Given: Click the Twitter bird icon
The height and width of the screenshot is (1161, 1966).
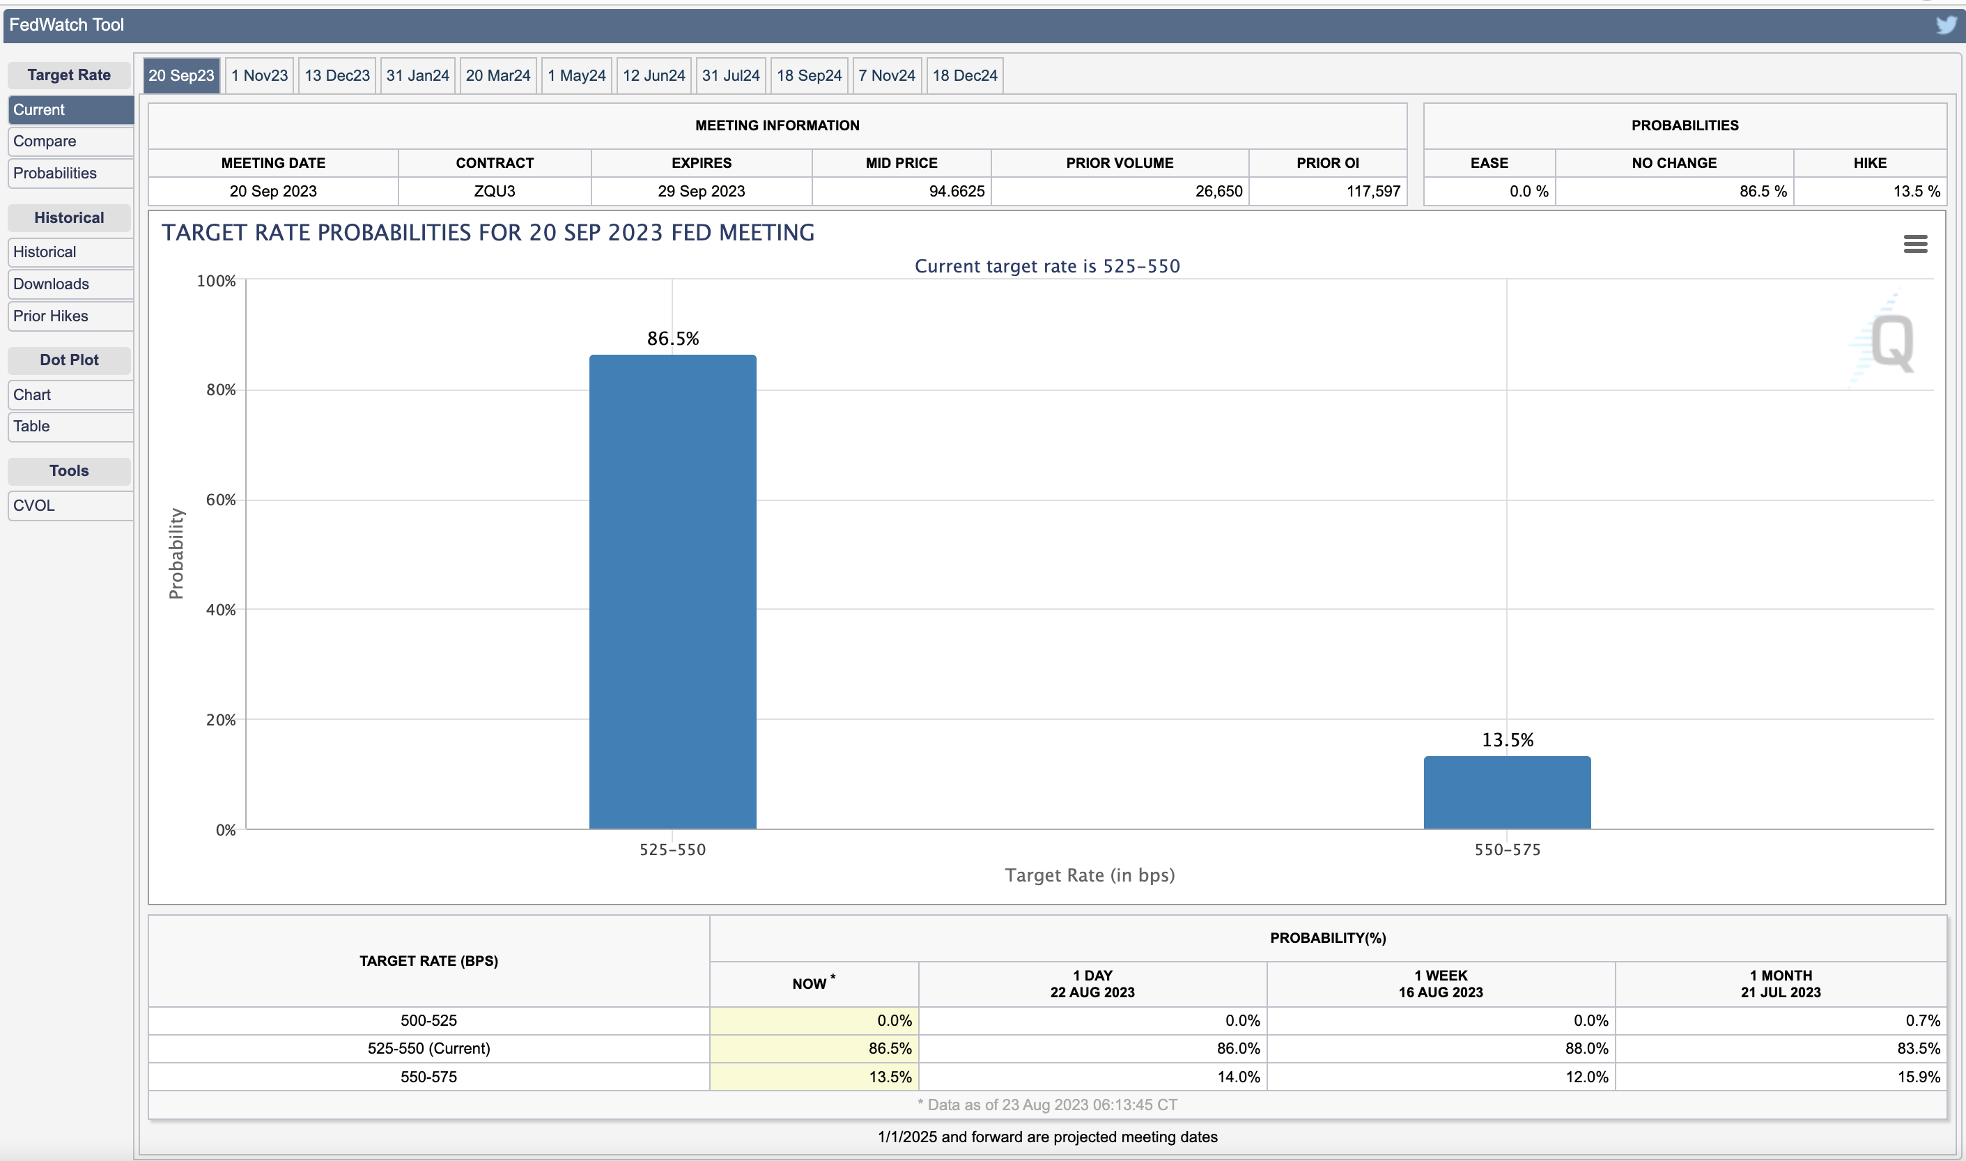Looking at the screenshot, I should [x=1946, y=25].
